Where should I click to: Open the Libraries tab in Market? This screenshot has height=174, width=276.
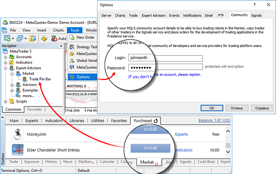[77, 121]
